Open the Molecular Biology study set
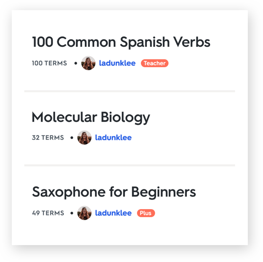This screenshot has width=263, height=262. pyautogui.click(x=91, y=117)
